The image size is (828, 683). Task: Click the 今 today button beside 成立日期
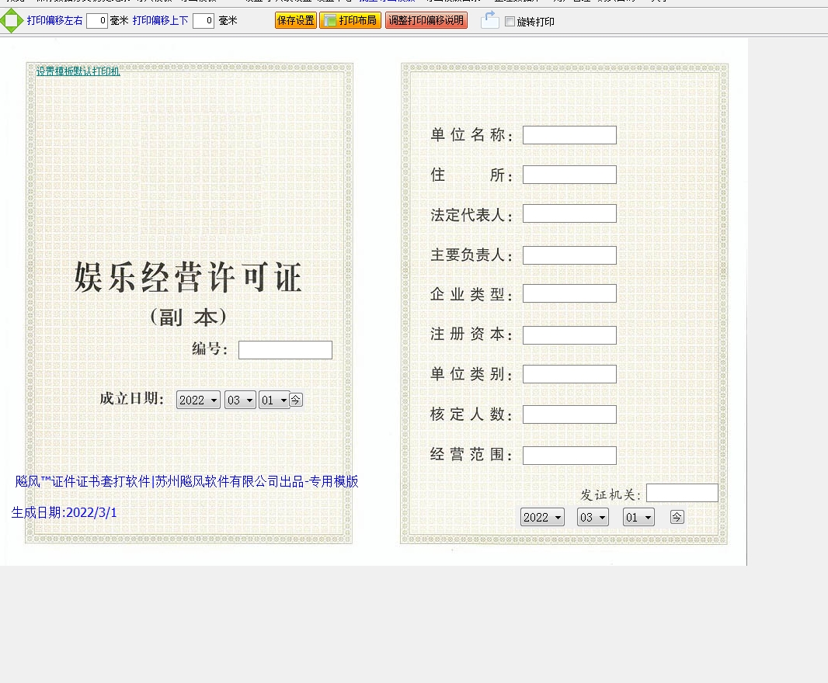[296, 400]
